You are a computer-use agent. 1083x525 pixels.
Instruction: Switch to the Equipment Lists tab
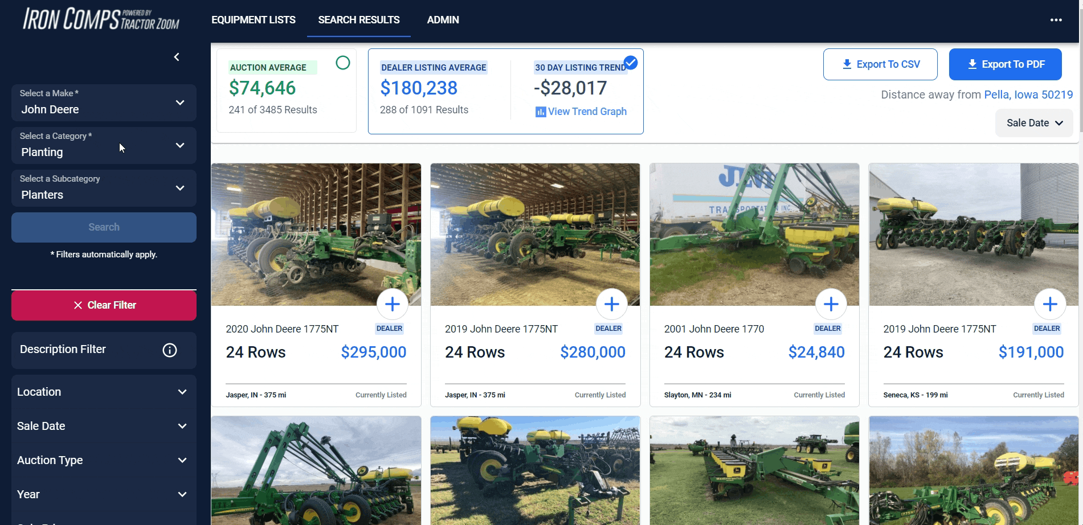click(x=254, y=20)
